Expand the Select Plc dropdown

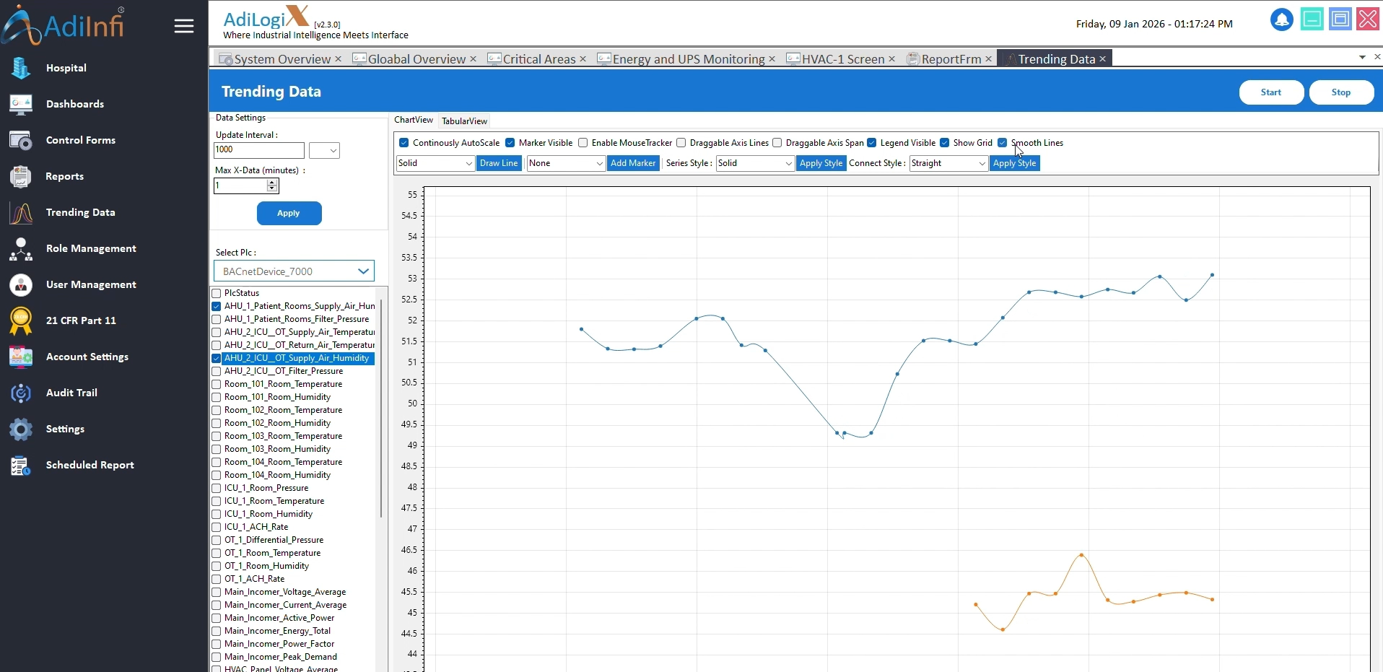[x=363, y=271]
